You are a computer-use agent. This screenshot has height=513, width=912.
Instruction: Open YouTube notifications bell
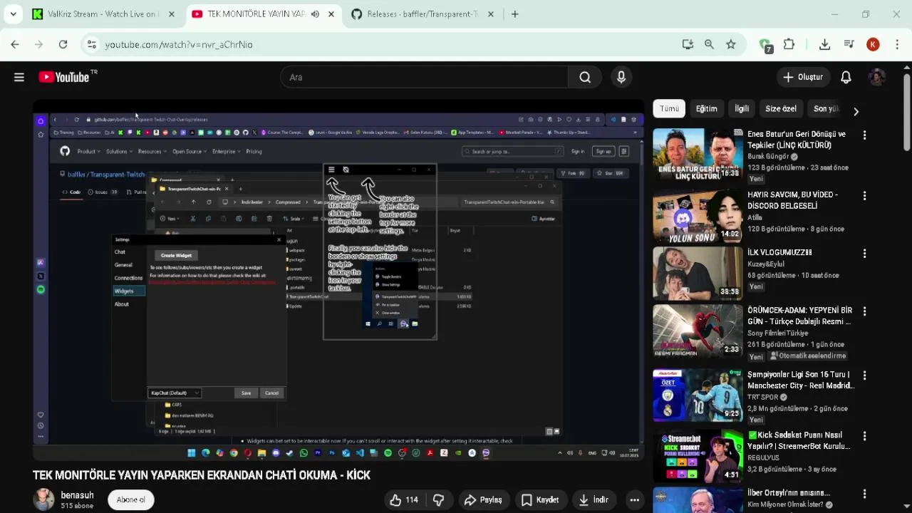tap(846, 77)
